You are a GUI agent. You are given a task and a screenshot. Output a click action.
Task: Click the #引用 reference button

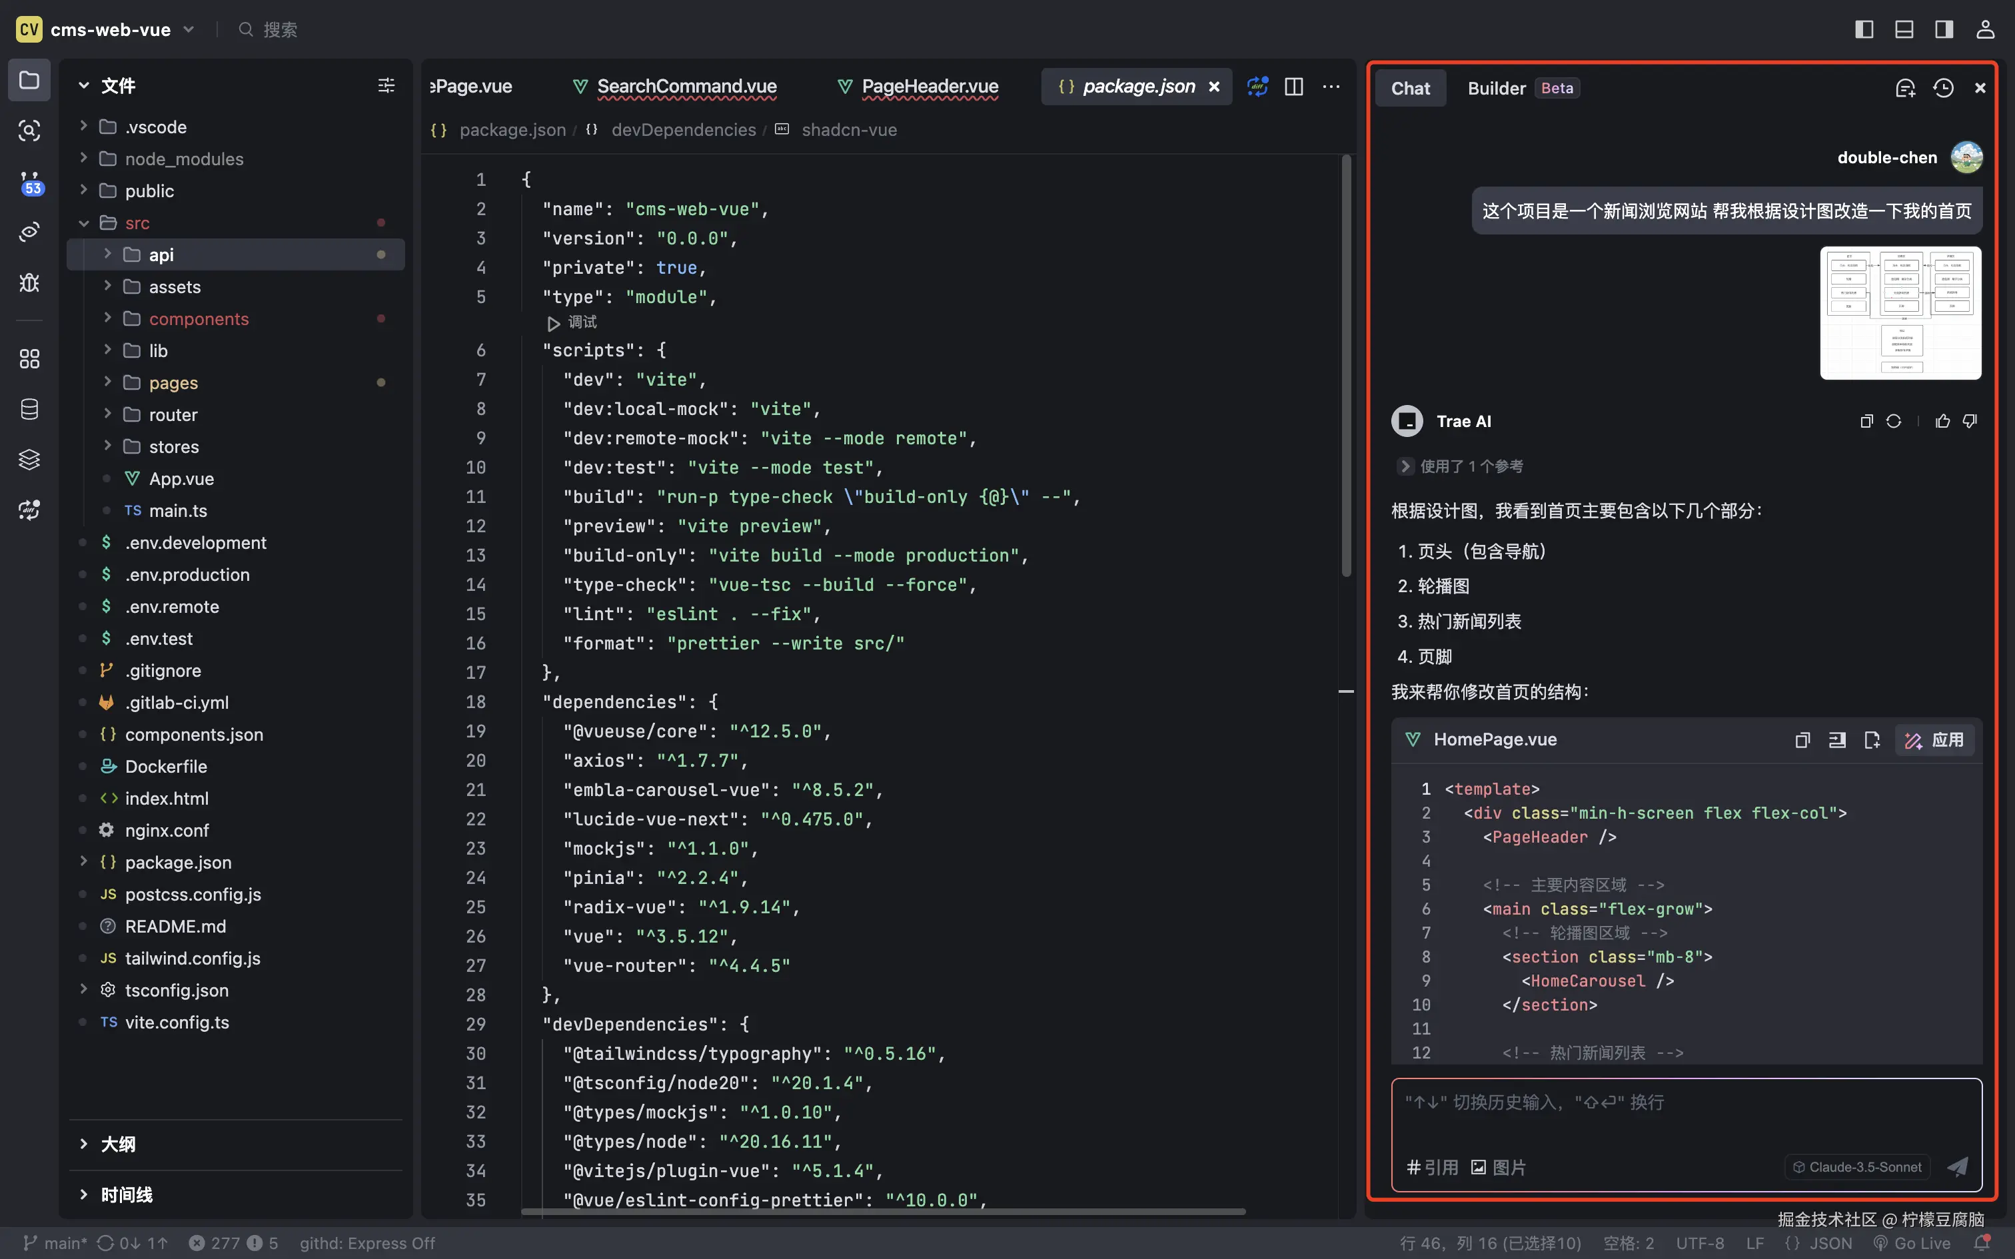pos(1432,1167)
